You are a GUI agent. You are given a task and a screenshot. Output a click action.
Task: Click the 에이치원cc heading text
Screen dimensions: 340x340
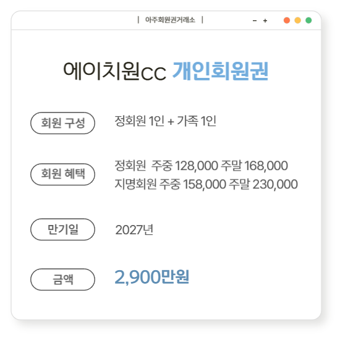(x=115, y=71)
